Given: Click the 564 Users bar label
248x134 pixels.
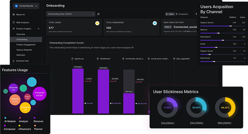Looking at the screenshot, I should (x=103, y=68).
